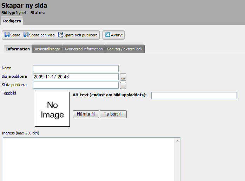Click the Hämta fil button
245x181 pixels.
click(86, 114)
